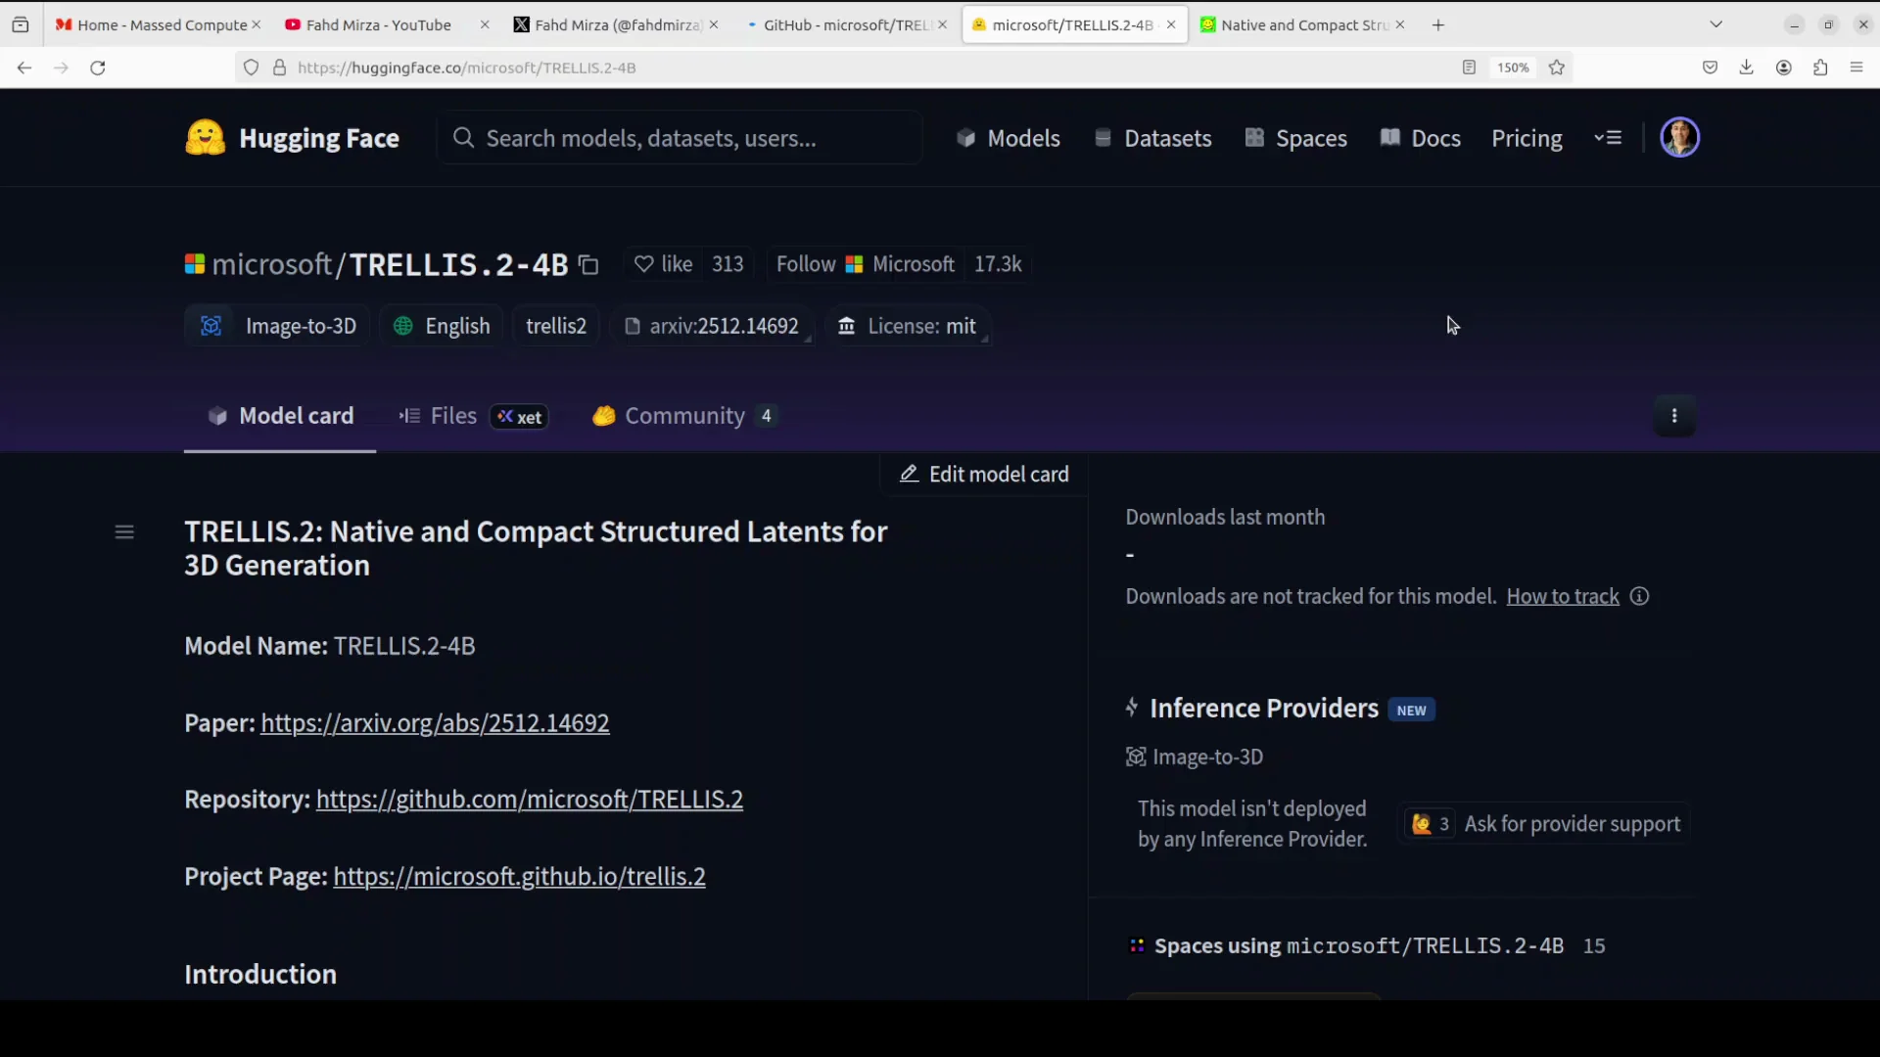This screenshot has height=1057, width=1880.
Task: Click the info icon beside How to track
Action: coord(1640,597)
